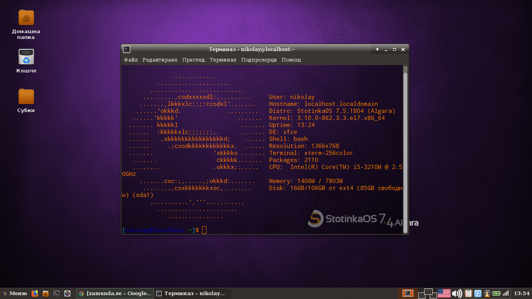Open the Кошче trash icon on desktop
Viewport: 532px width, 299px height.
(x=26, y=61)
